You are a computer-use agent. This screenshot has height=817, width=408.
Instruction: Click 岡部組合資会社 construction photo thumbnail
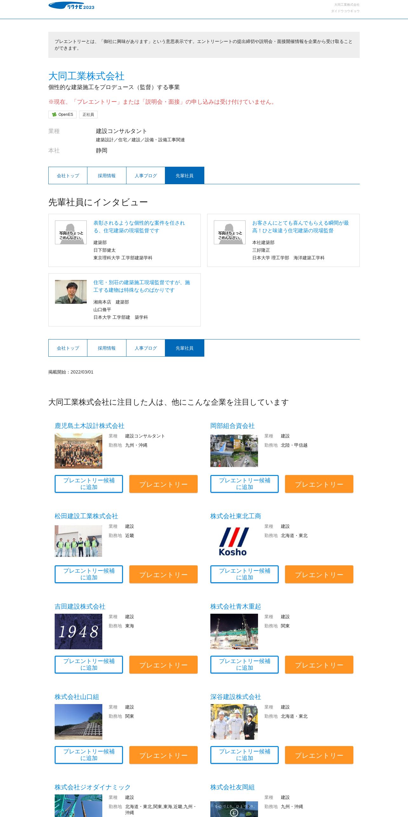[234, 451]
